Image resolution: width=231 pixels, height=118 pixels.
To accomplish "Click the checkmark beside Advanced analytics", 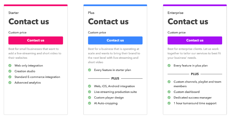I will pos(10,83).
